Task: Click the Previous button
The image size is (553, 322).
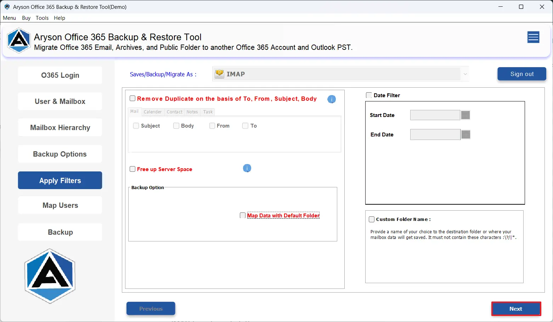Action: click(151, 309)
